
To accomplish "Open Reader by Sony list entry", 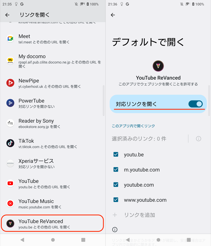I will click(52, 123).
